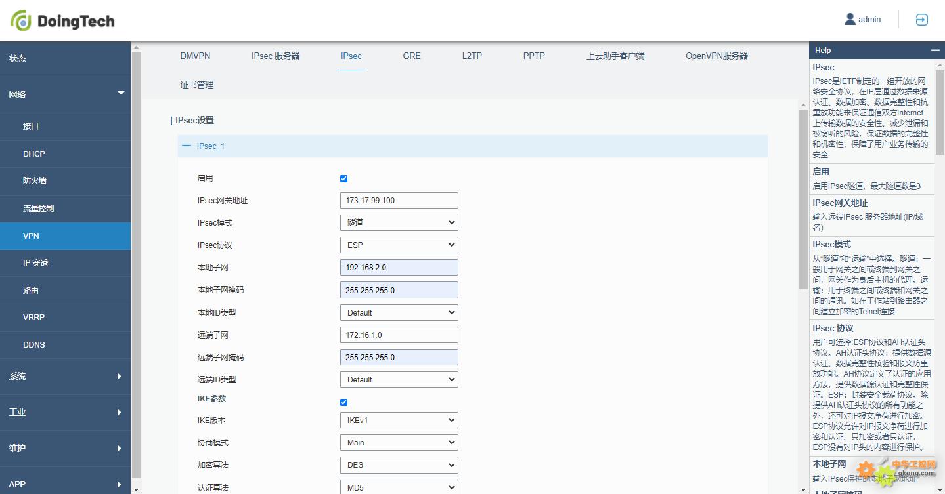Toggle the IKE参数 checkbox

click(x=343, y=402)
